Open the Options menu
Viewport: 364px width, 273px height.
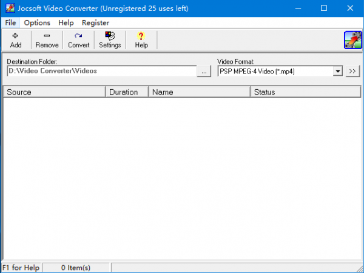pos(37,22)
